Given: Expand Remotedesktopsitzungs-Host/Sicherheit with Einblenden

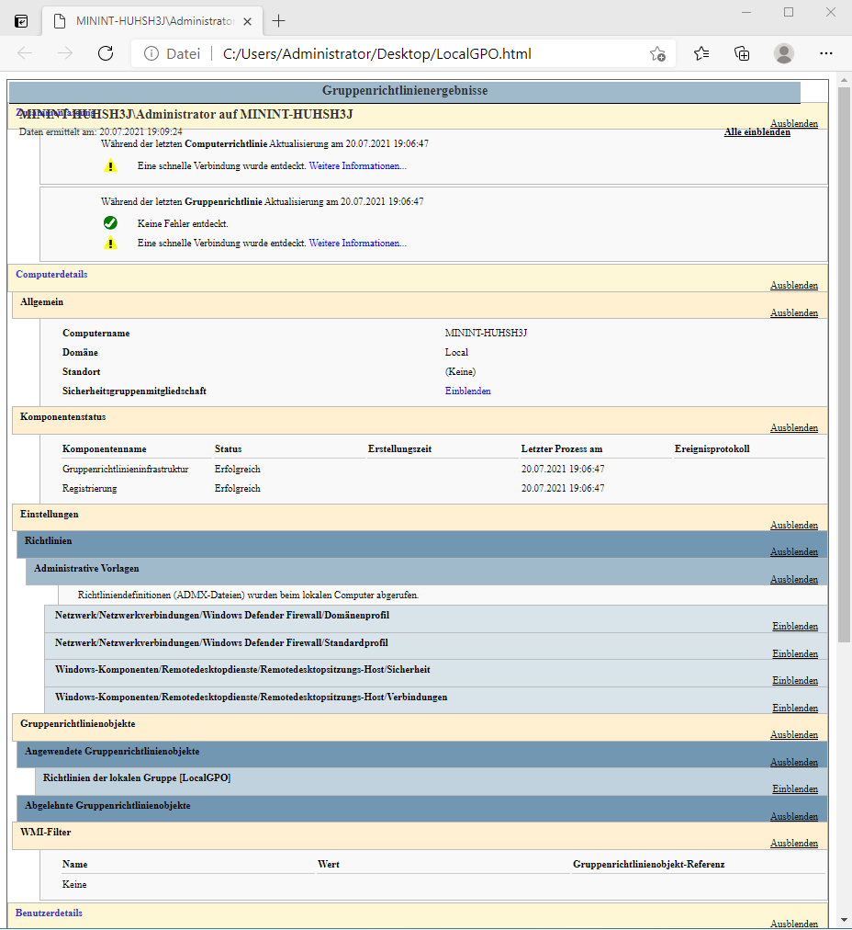Looking at the screenshot, I should point(795,680).
